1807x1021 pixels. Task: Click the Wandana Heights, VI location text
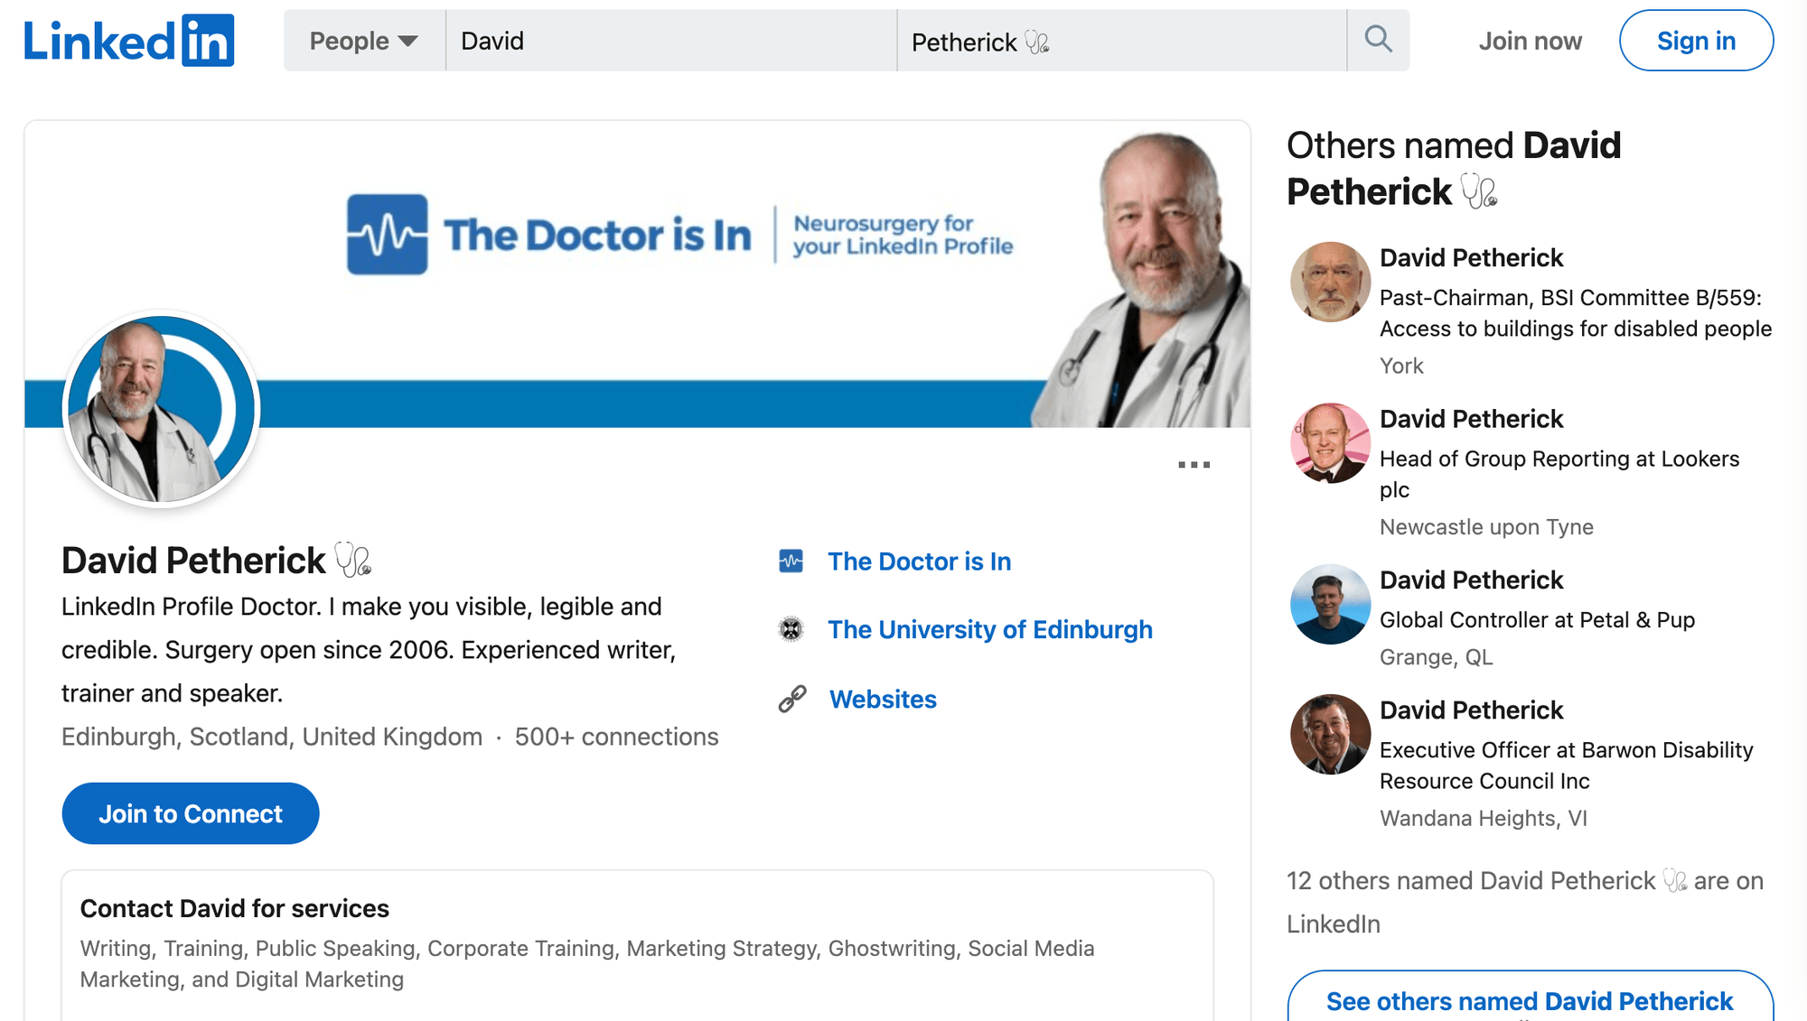tap(1483, 818)
